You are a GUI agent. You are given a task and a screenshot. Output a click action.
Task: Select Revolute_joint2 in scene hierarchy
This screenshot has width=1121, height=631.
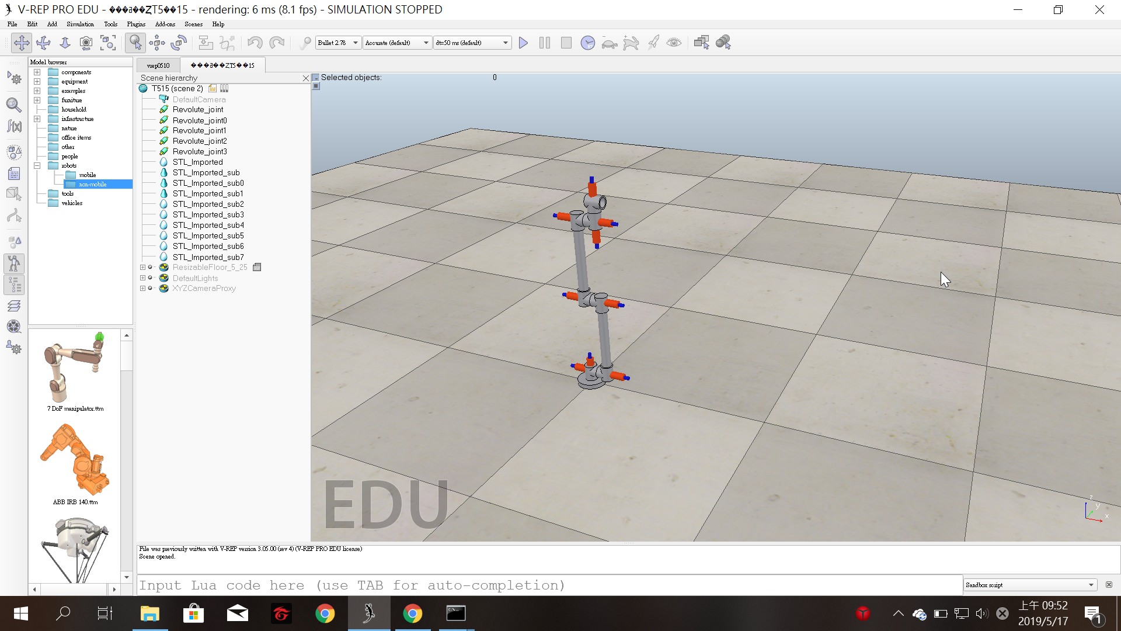coord(200,141)
